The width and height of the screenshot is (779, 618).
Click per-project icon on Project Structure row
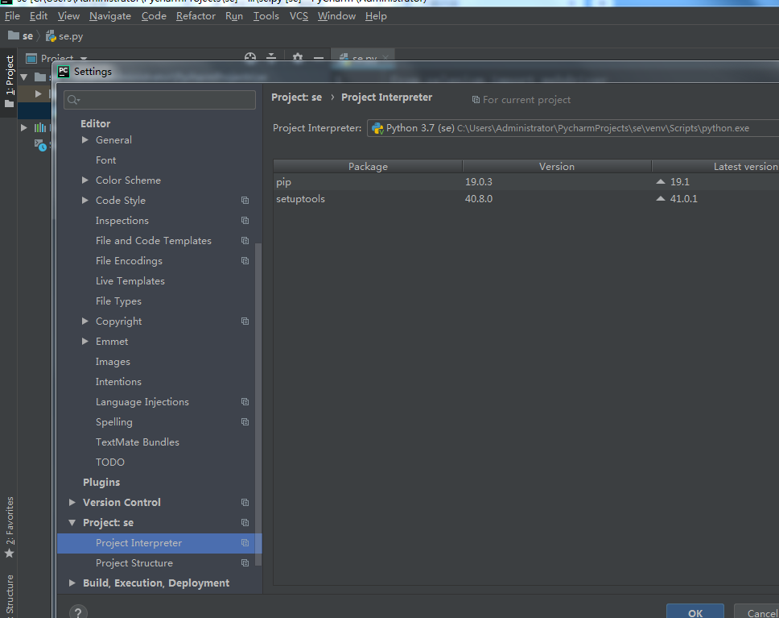click(245, 563)
